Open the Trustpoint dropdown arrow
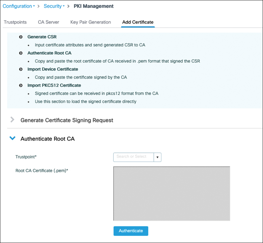The width and height of the screenshot is (263, 243). (157, 157)
